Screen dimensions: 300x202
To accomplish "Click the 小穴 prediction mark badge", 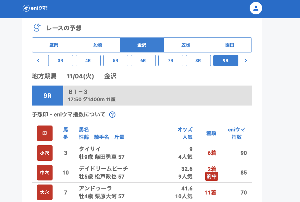I will 45,153.
